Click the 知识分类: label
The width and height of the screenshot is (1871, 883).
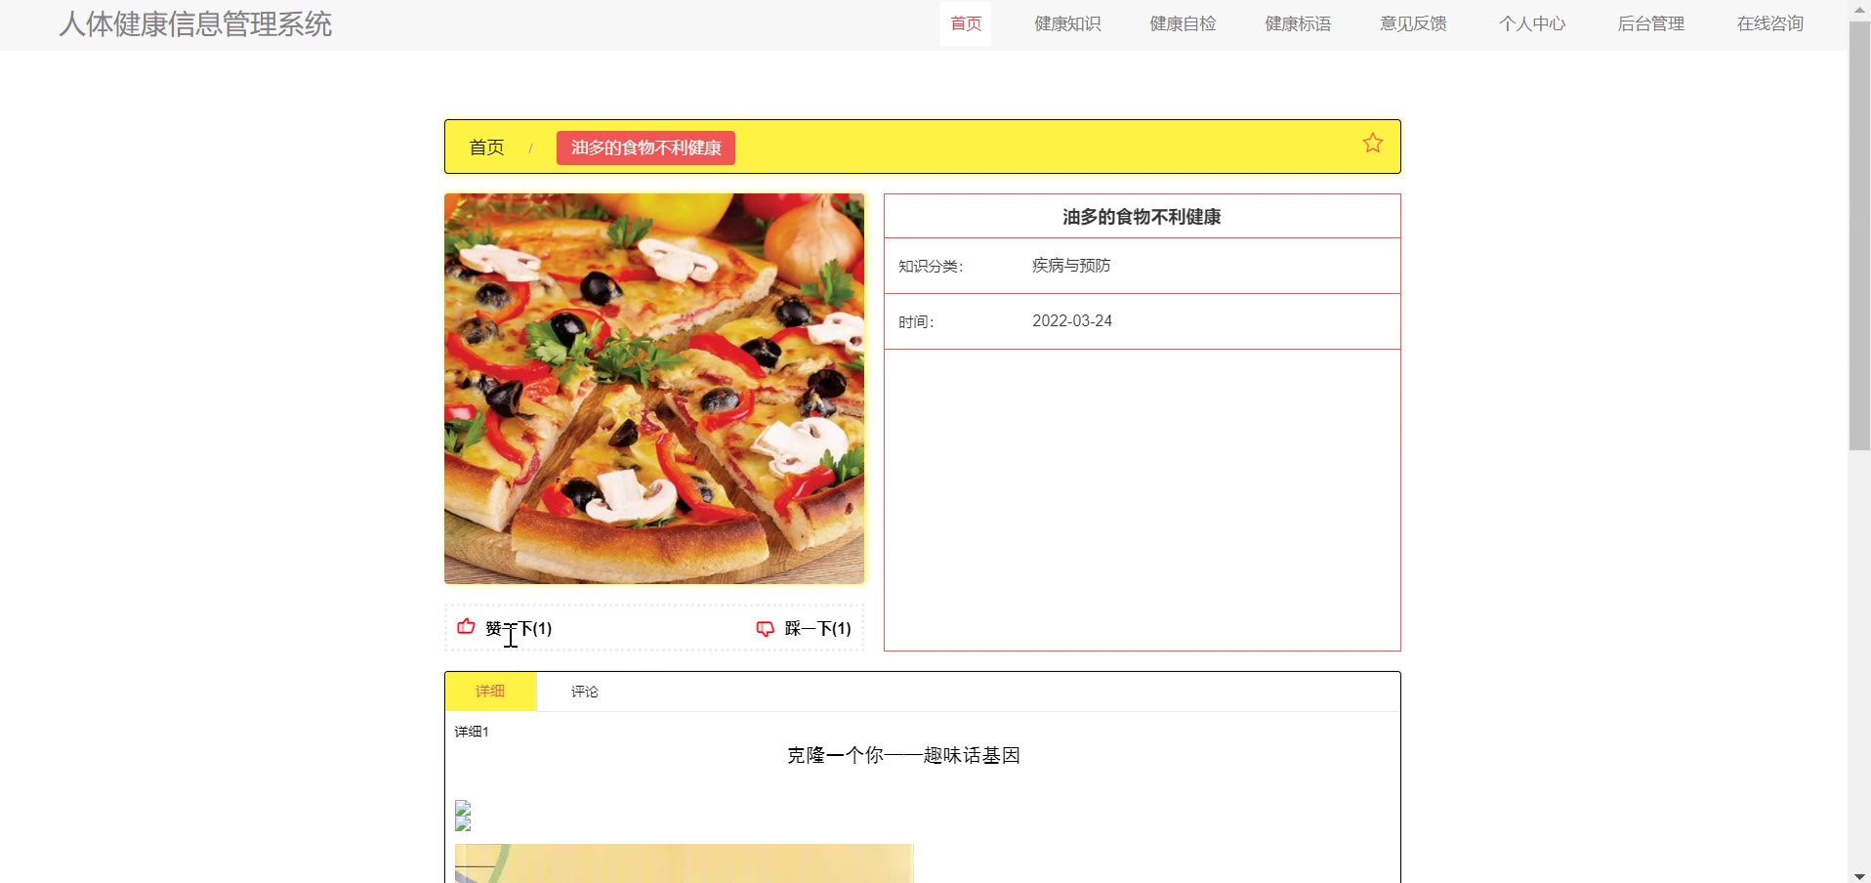tap(931, 266)
